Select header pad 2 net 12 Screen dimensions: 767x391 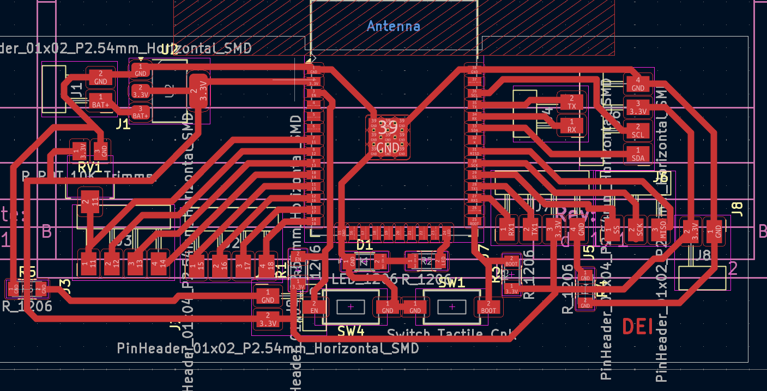112,264
